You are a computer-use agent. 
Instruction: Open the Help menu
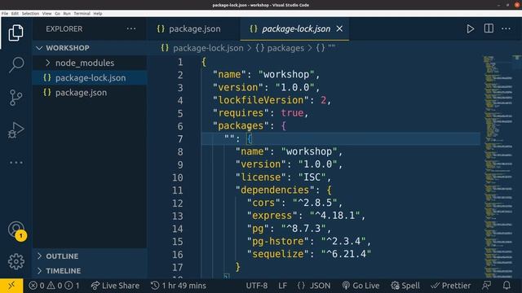pyautogui.click(x=98, y=14)
